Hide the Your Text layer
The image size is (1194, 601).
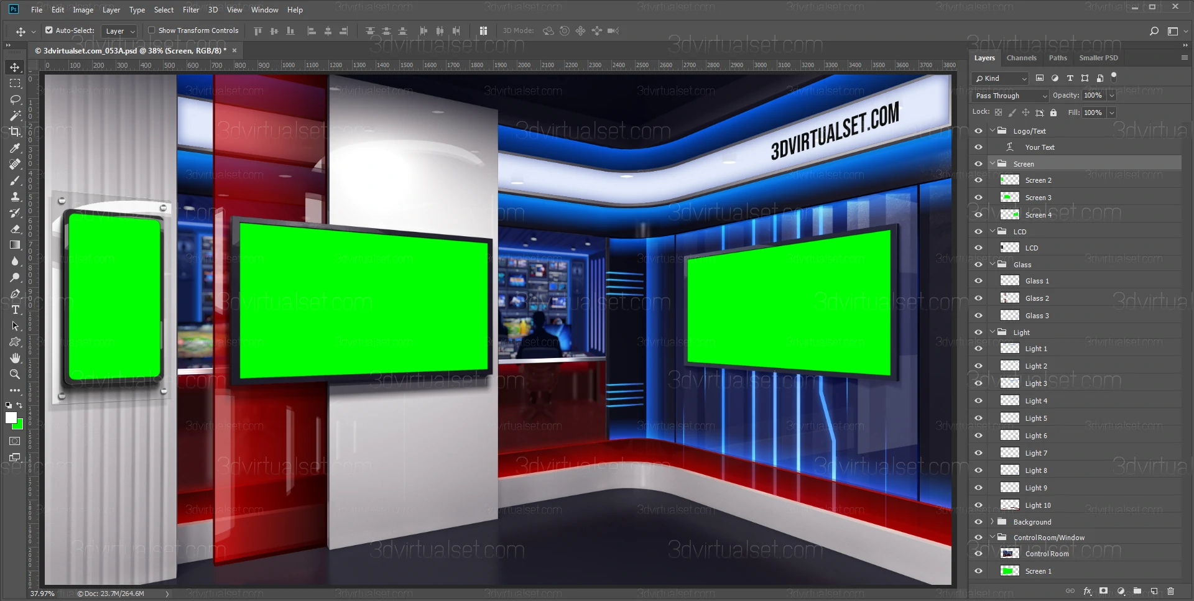pyautogui.click(x=978, y=147)
